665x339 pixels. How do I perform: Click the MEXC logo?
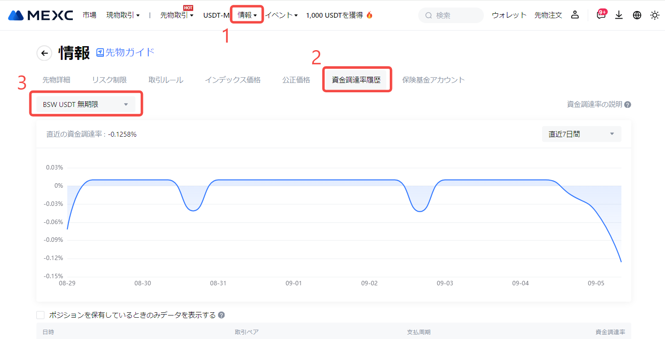click(x=40, y=15)
